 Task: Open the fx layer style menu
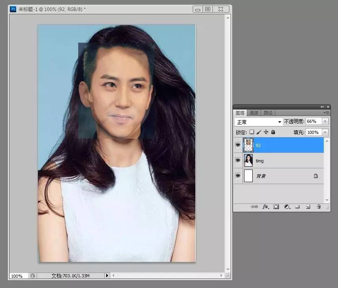[x=265, y=207]
